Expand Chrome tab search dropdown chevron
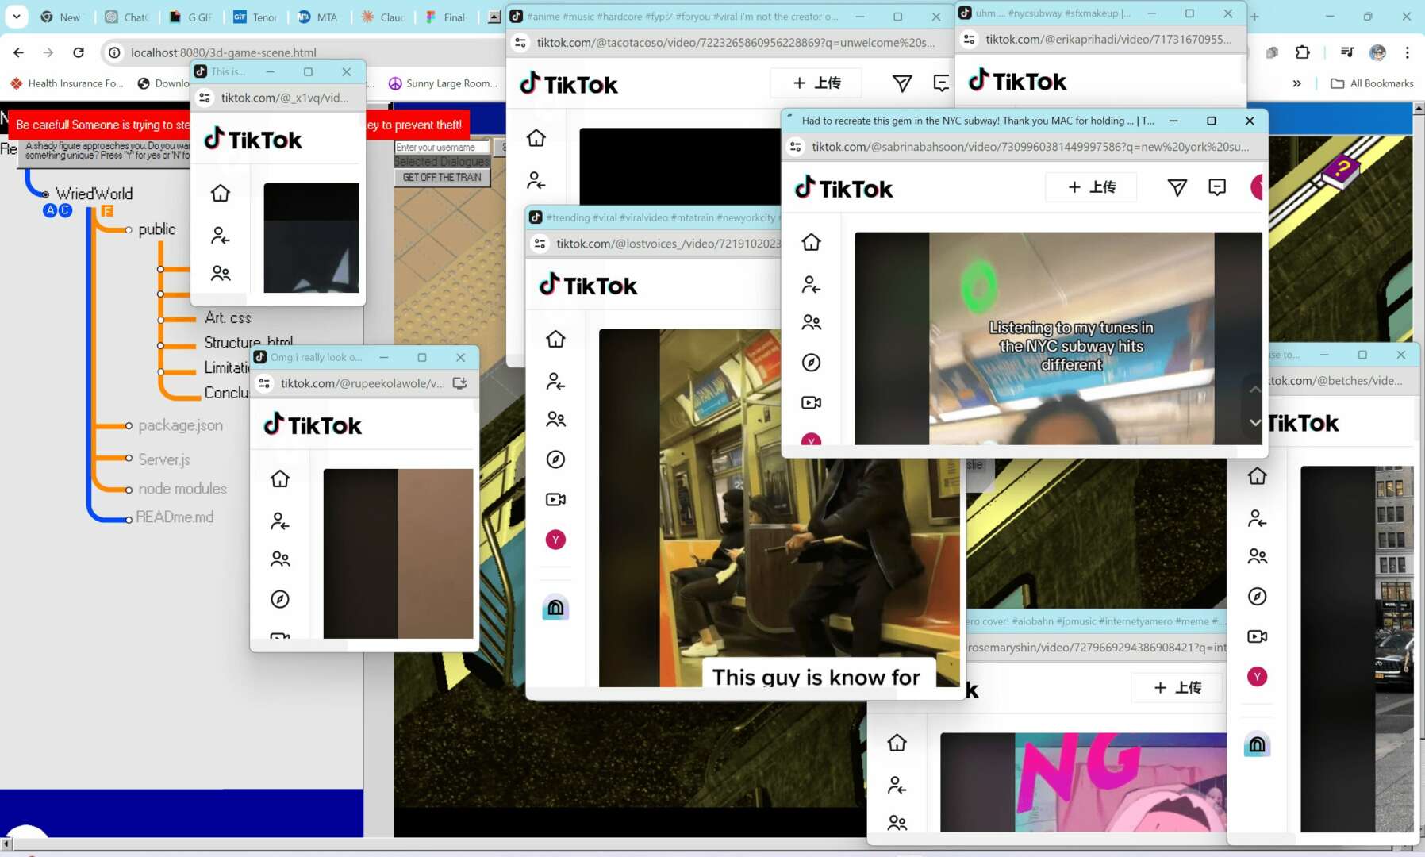Image resolution: width=1425 pixels, height=857 pixels. point(16,16)
